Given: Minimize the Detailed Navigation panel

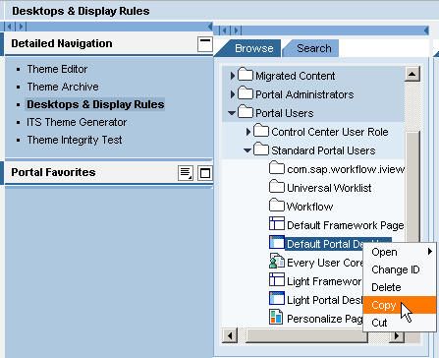Looking at the screenshot, I should click(x=205, y=44).
